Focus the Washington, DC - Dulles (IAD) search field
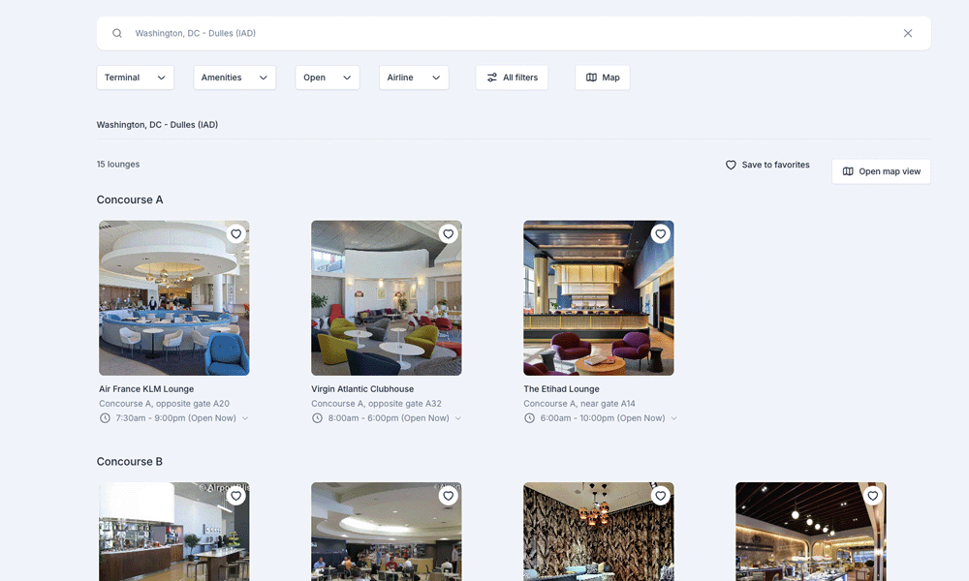969x581 pixels. (514, 33)
